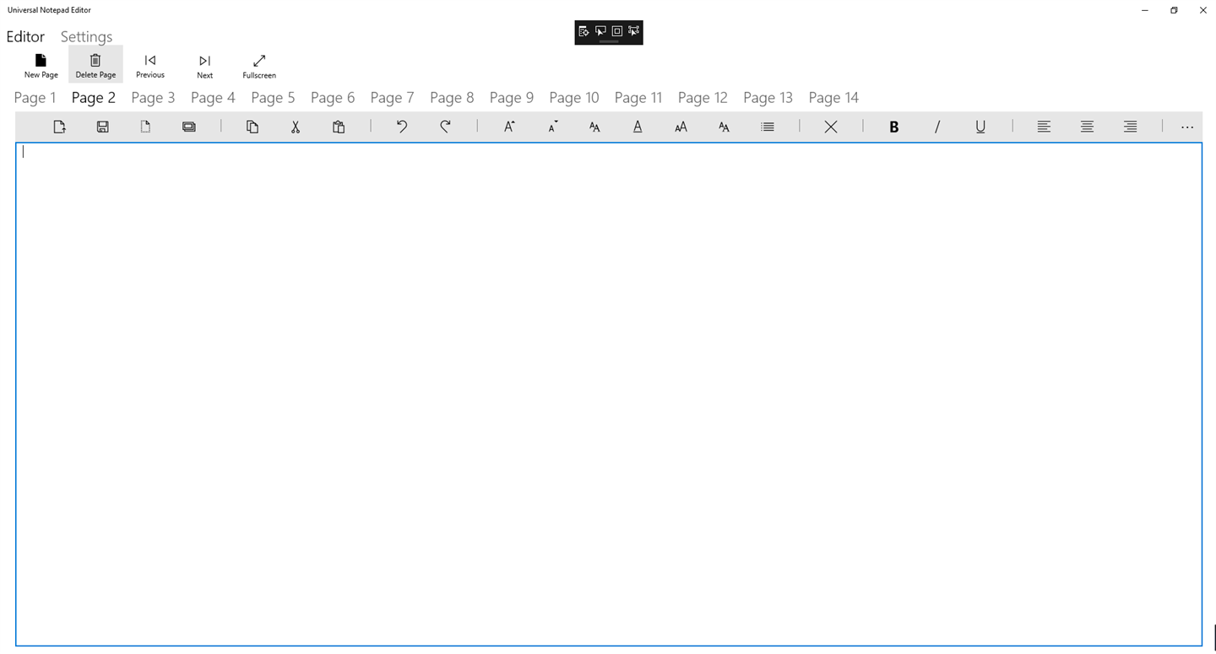Toggle bold formatting

[893, 127]
